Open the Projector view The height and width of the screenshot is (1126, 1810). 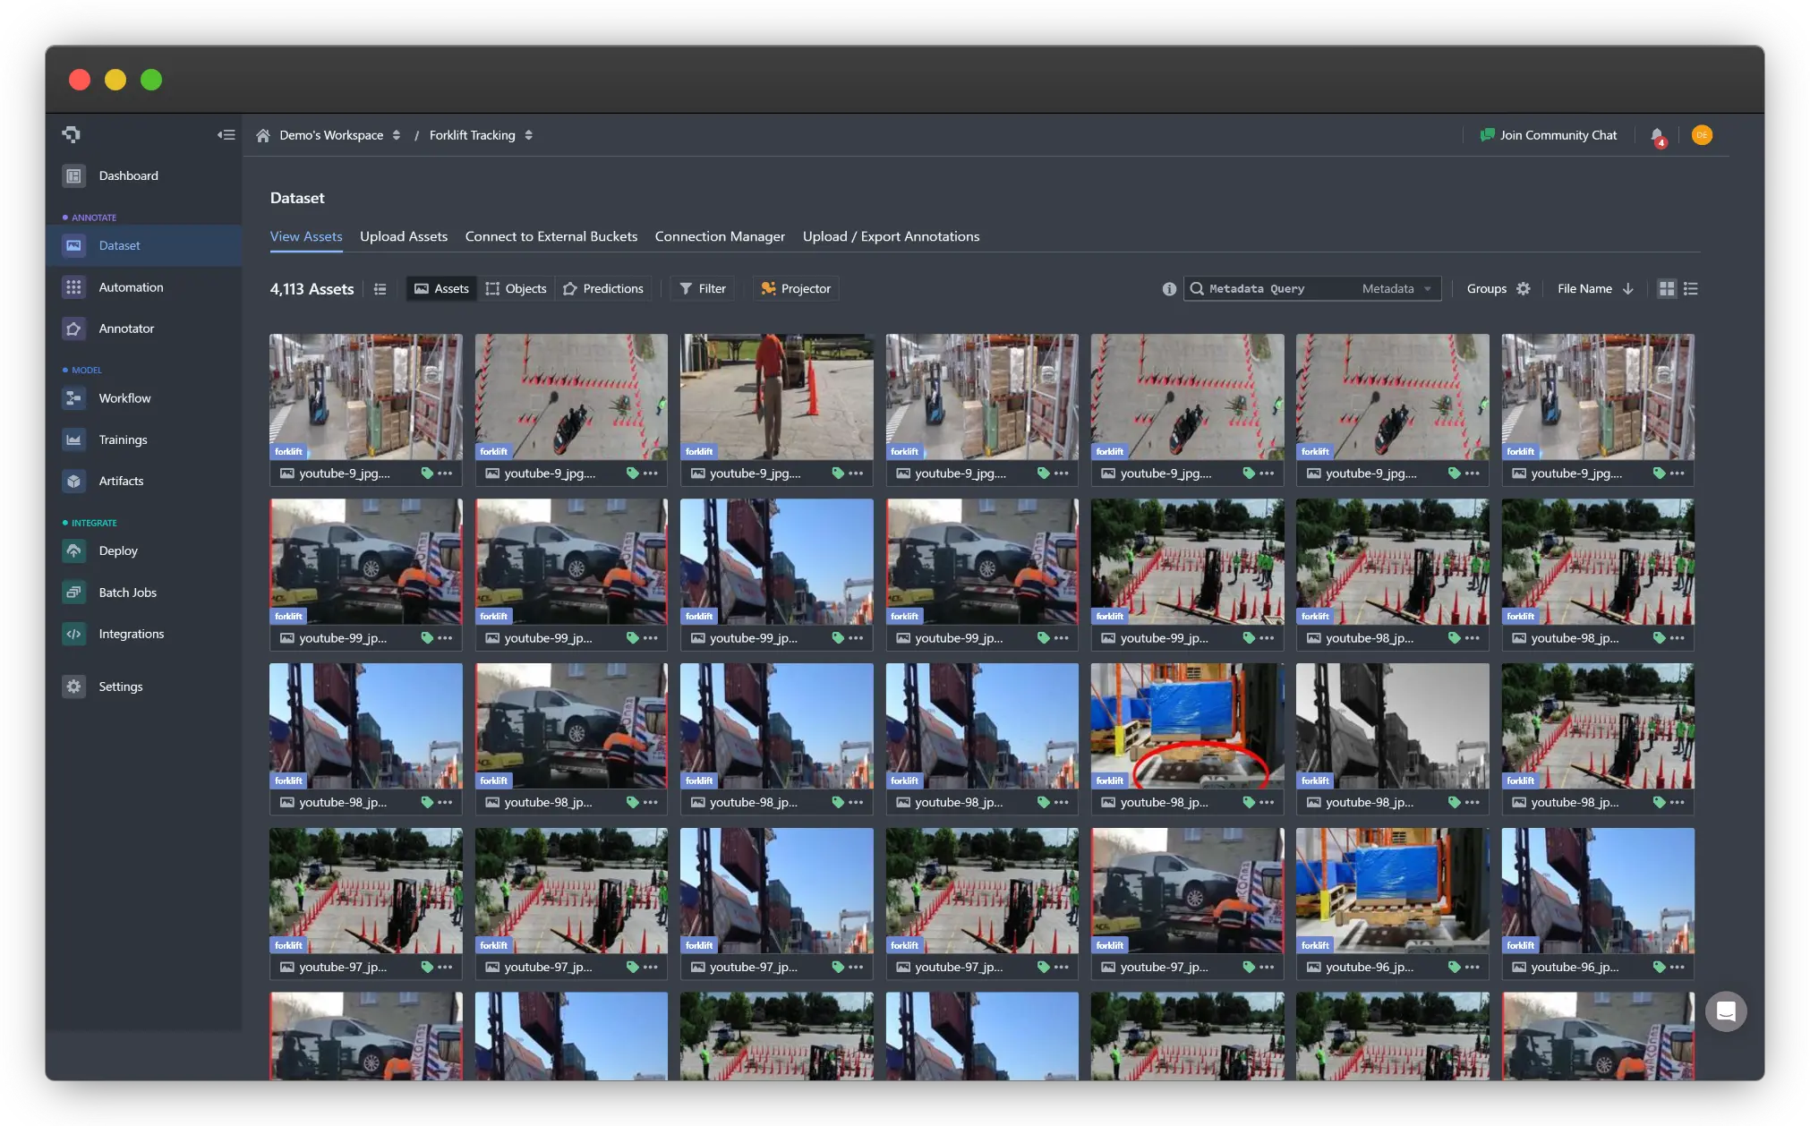point(795,289)
